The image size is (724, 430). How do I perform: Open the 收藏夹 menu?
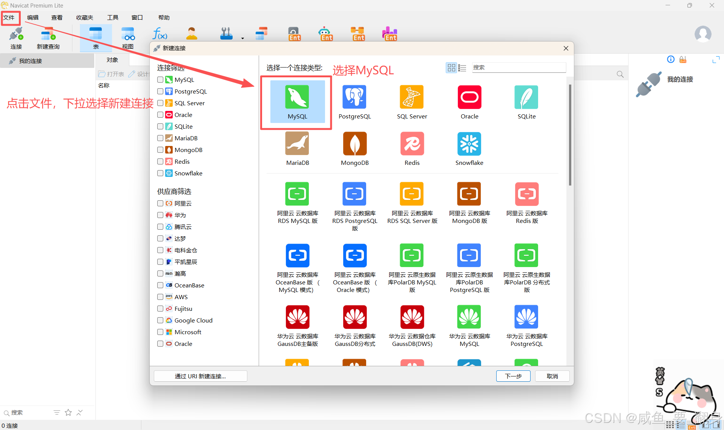coord(84,17)
